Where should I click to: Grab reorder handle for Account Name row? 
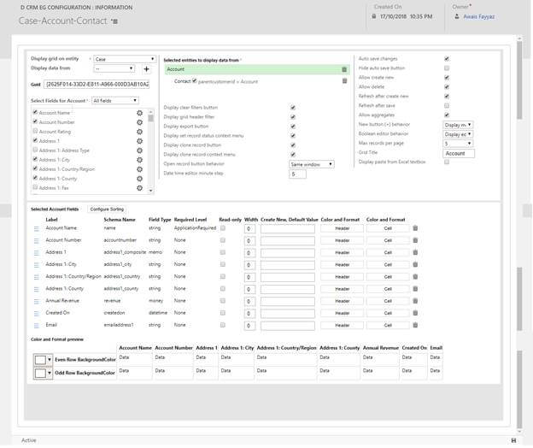click(37, 229)
